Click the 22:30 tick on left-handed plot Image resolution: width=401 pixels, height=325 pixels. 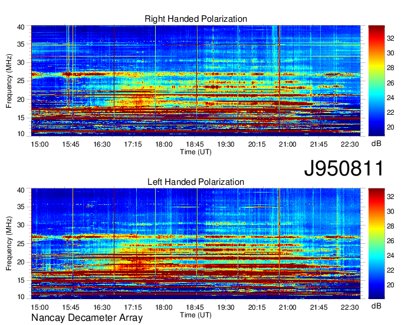(350, 307)
